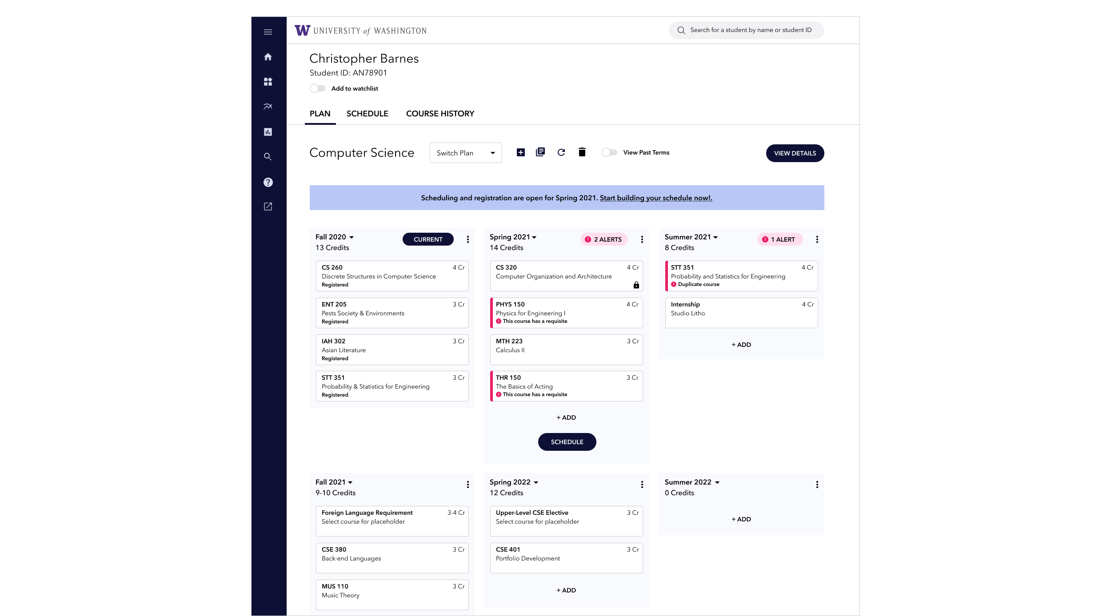Open the Switch Plan dropdown

[x=465, y=153]
